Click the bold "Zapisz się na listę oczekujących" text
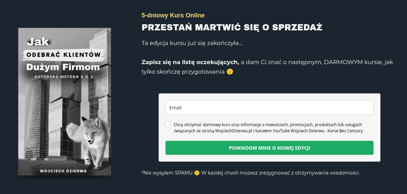 point(190,62)
